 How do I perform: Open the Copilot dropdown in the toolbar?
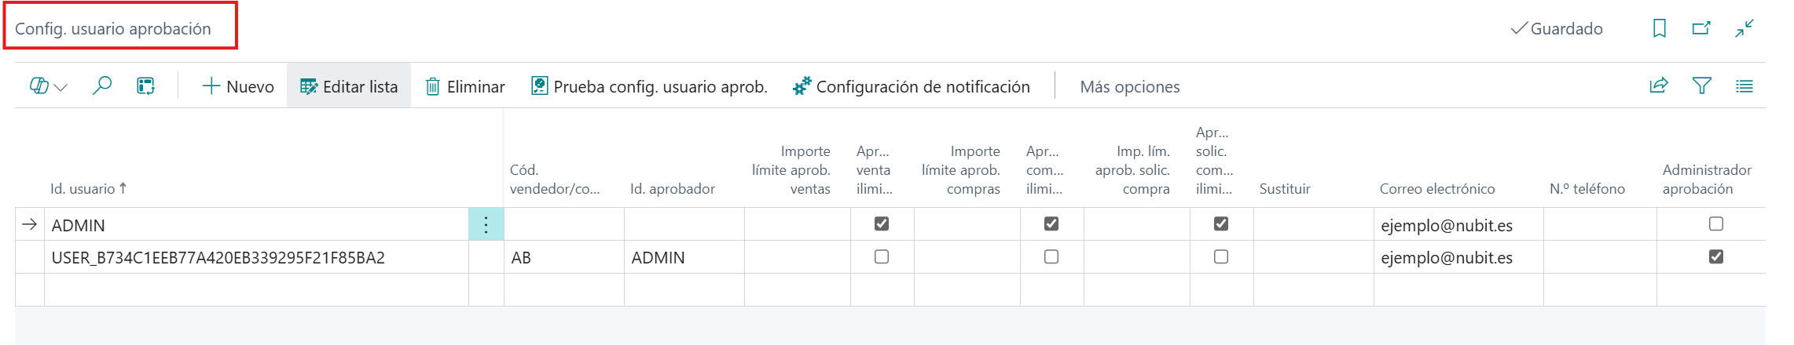pyautogui.click(x=48, y=86)
